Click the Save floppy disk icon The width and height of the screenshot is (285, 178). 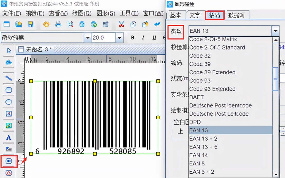[x=30, y=24]
